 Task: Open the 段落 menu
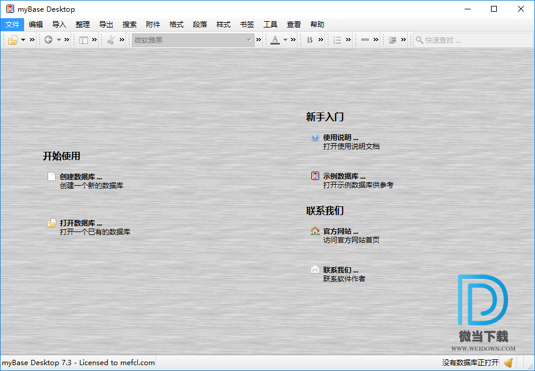point(200,25)
